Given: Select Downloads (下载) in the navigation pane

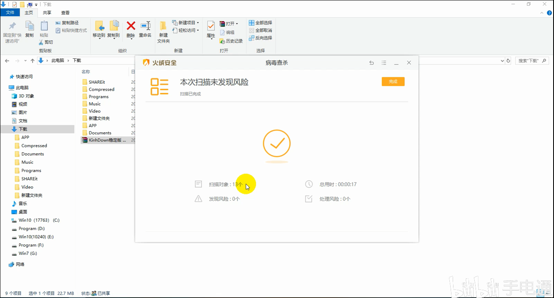Looking at the screenshot, I should pyautogui.click(x=37, y=129).
